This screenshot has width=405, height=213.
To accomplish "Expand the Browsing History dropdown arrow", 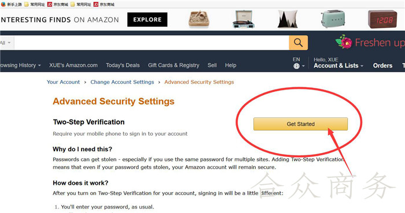I will (x=39, y=65).
